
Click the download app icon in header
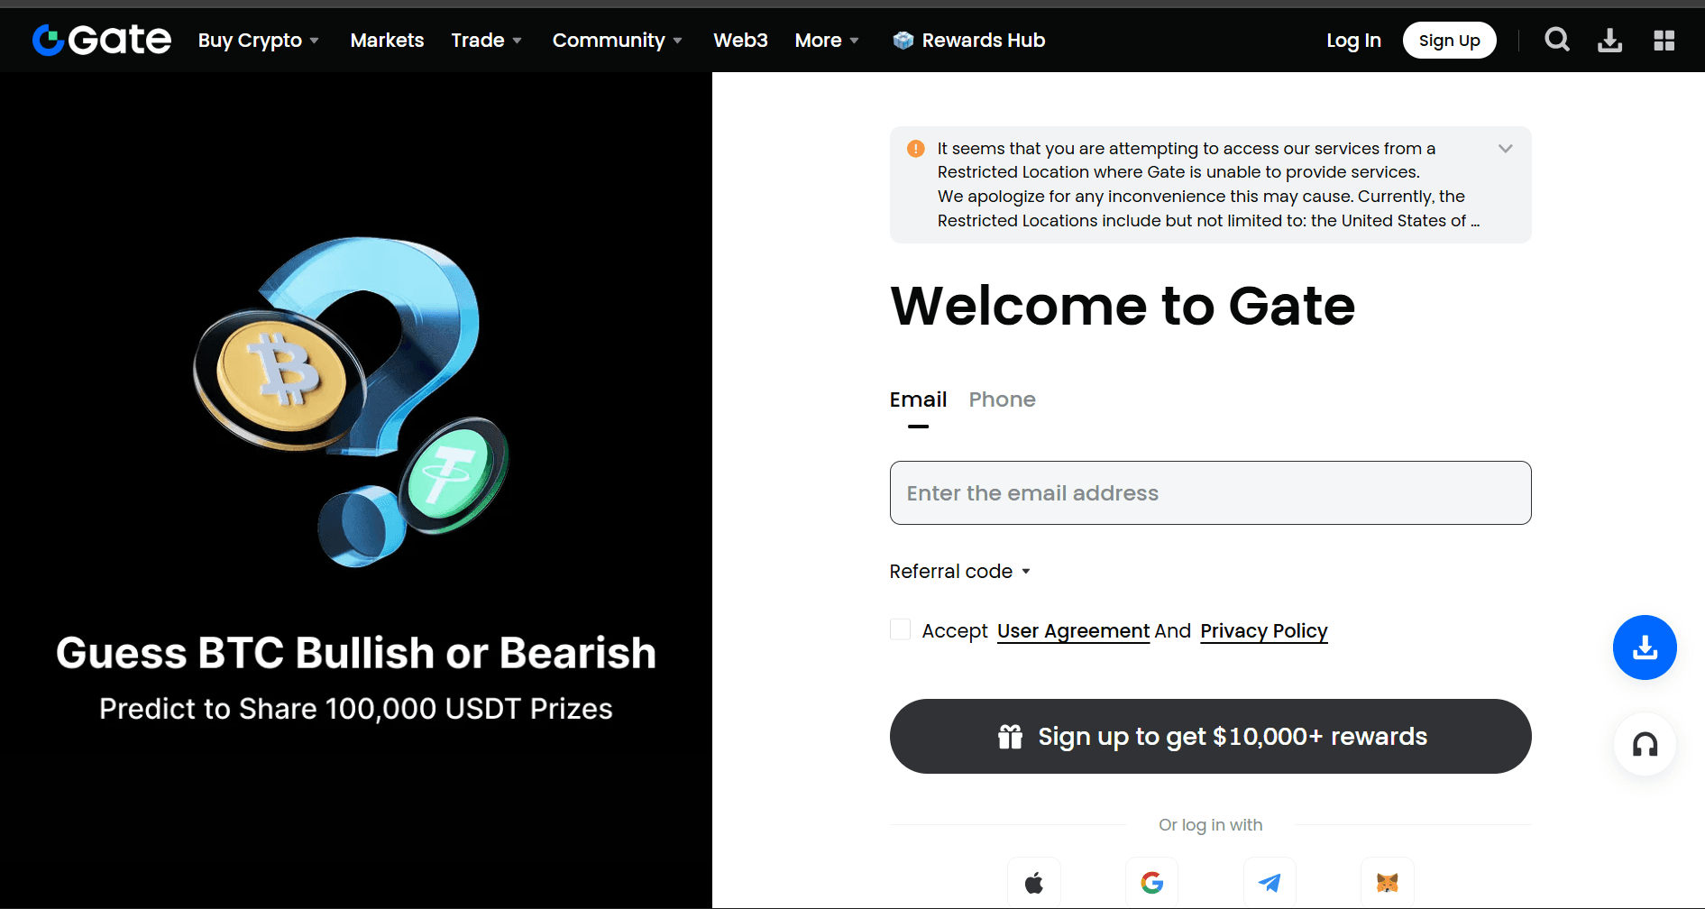click(x=1609, y=40)
